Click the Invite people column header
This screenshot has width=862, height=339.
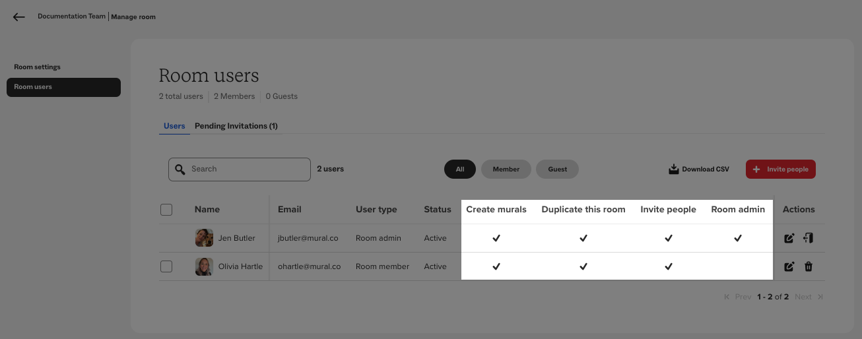click(668, 210)
